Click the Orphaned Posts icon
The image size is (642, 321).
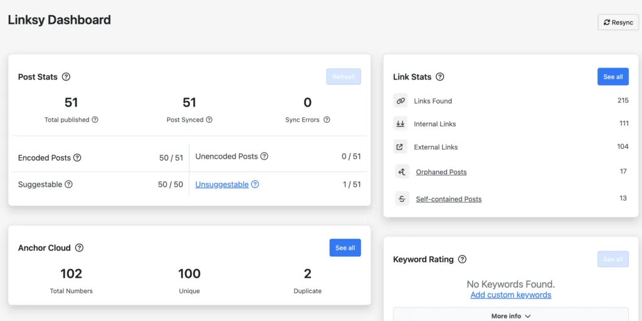coord(402,172)
